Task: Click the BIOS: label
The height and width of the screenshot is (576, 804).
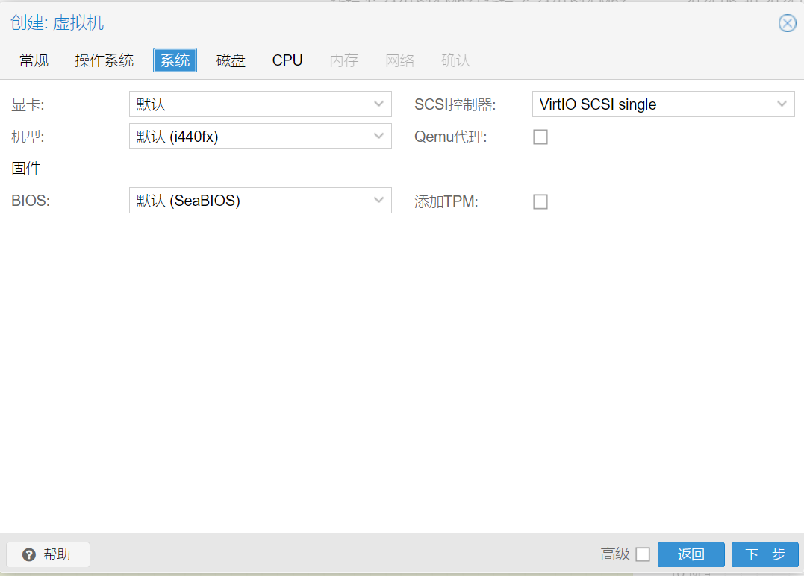Action: 31,201
